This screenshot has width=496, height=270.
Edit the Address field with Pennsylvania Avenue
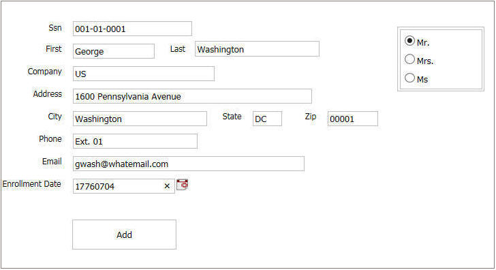click(192, 96)
